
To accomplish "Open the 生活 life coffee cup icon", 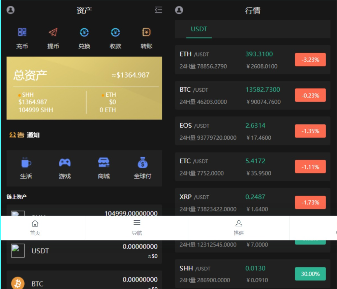I will click(26, 163).
